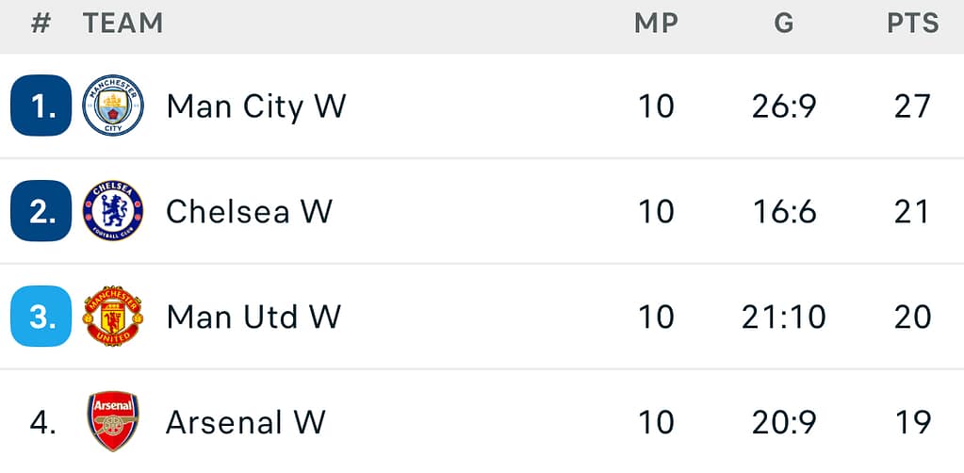The image size is (964, 473).
Task: Sort table by the G column header
Action: point(784,24)
